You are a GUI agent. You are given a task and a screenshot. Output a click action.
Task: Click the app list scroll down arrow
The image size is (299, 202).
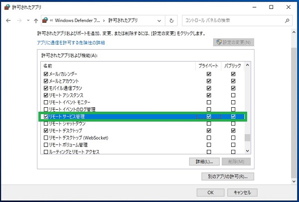pos(247,151)
